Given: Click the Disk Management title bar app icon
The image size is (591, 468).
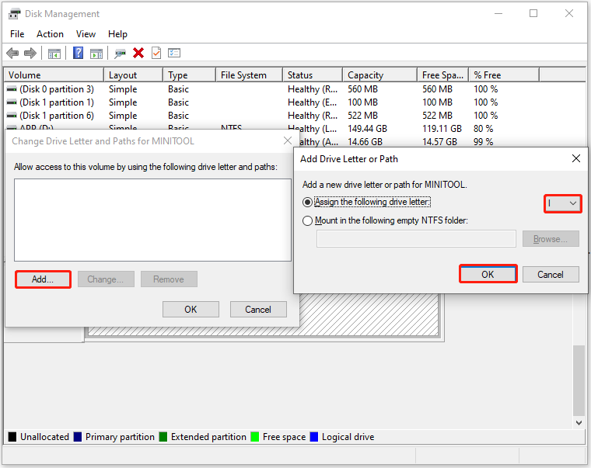Looking at the screenshot, I should pos(14,14).
